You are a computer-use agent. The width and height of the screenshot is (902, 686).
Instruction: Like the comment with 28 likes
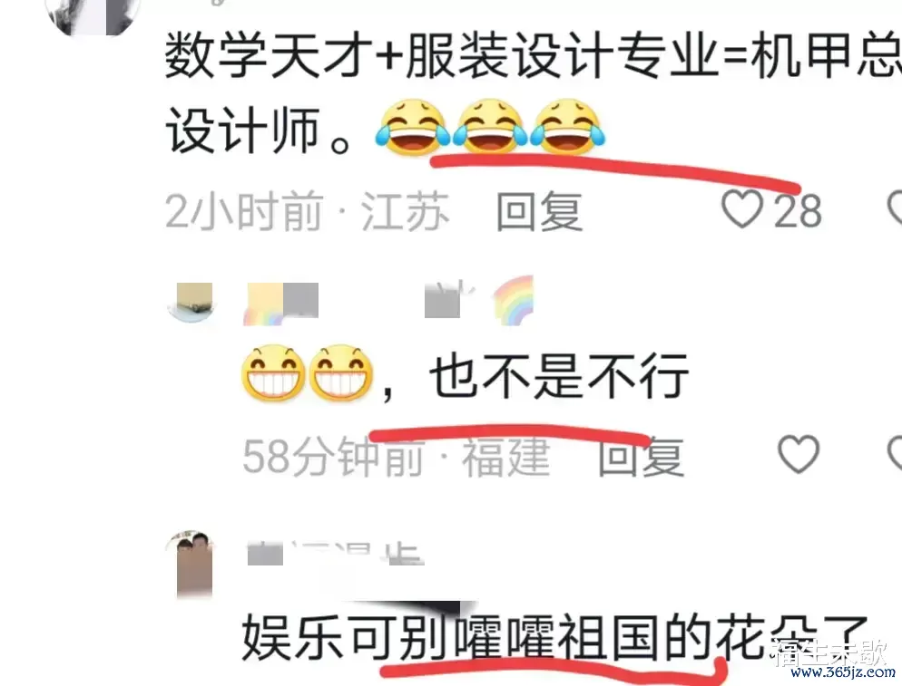pos(742,209)
